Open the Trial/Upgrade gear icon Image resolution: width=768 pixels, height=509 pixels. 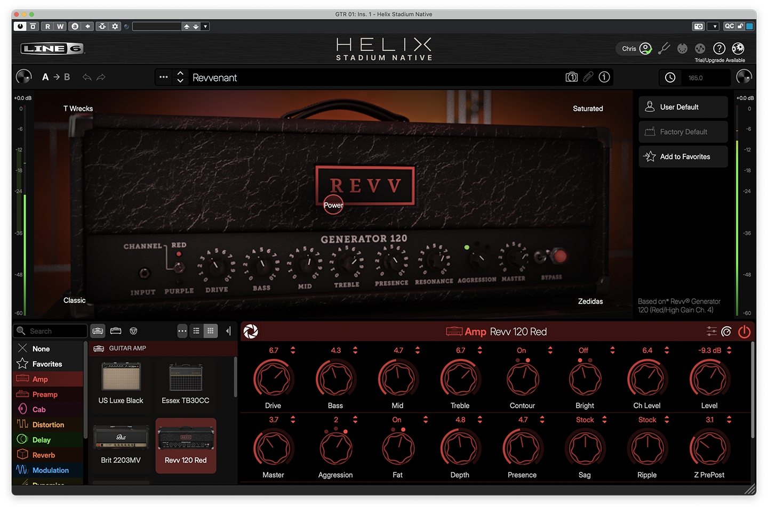738,49
